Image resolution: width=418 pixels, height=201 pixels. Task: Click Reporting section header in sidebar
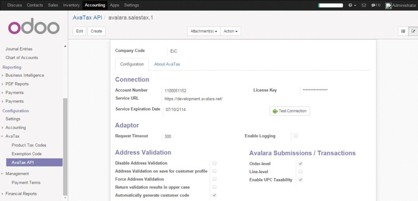(12, 67)
